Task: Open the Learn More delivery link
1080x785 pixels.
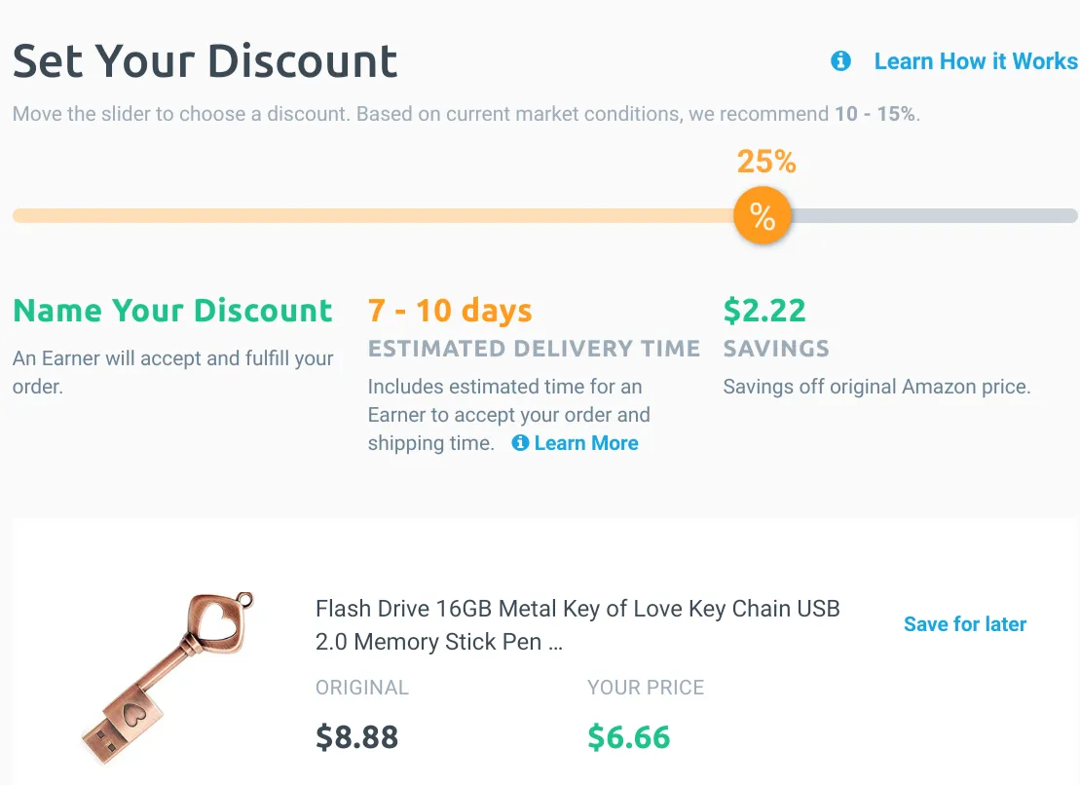Action: click(x=586, y=443)
